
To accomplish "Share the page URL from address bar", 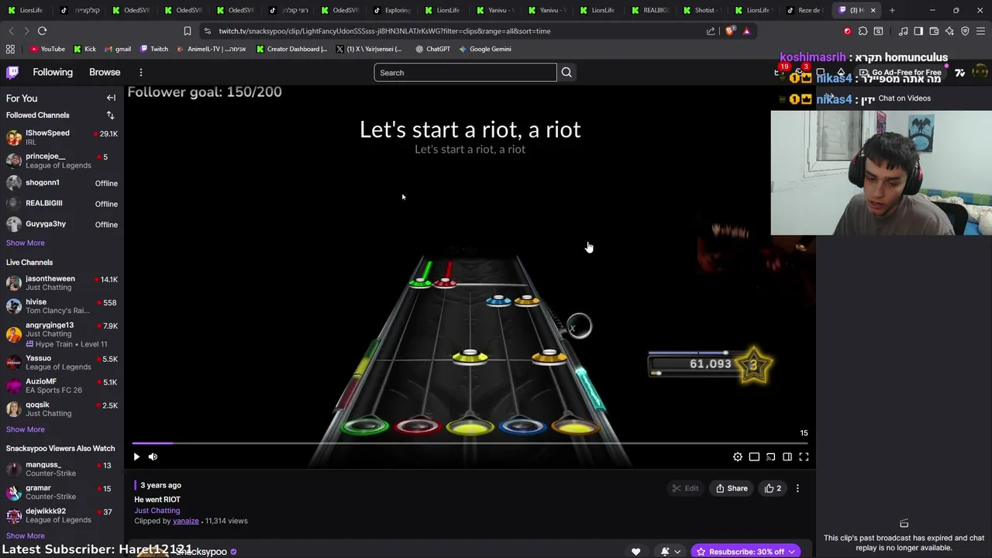I will point(711,31).
